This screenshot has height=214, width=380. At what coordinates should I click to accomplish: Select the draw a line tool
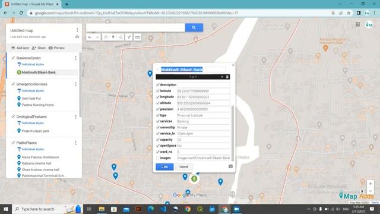(x=121, y=37)
